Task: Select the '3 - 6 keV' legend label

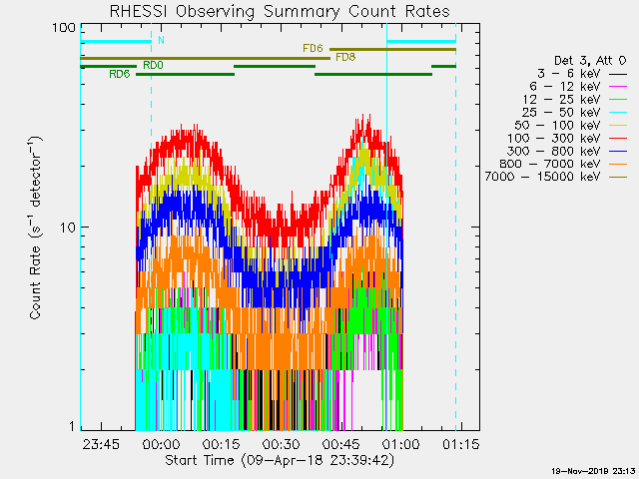Action: coord(568,74)
